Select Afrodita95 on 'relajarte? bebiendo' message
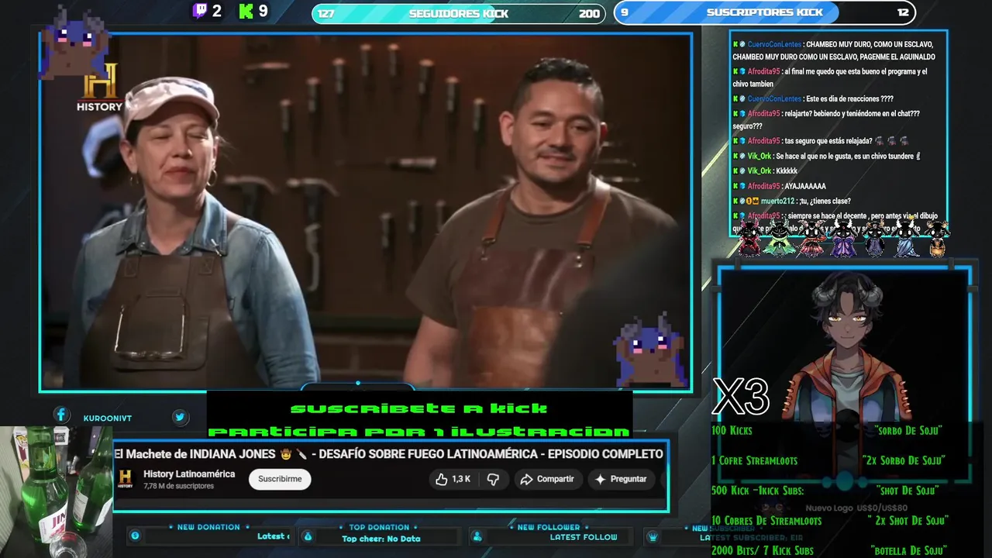 [764, 114]
